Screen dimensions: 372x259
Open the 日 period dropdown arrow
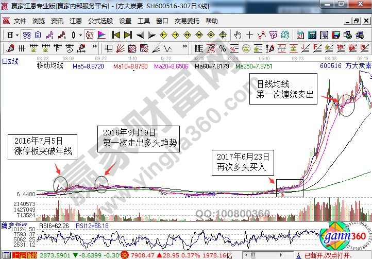click(x=17, y=35)
